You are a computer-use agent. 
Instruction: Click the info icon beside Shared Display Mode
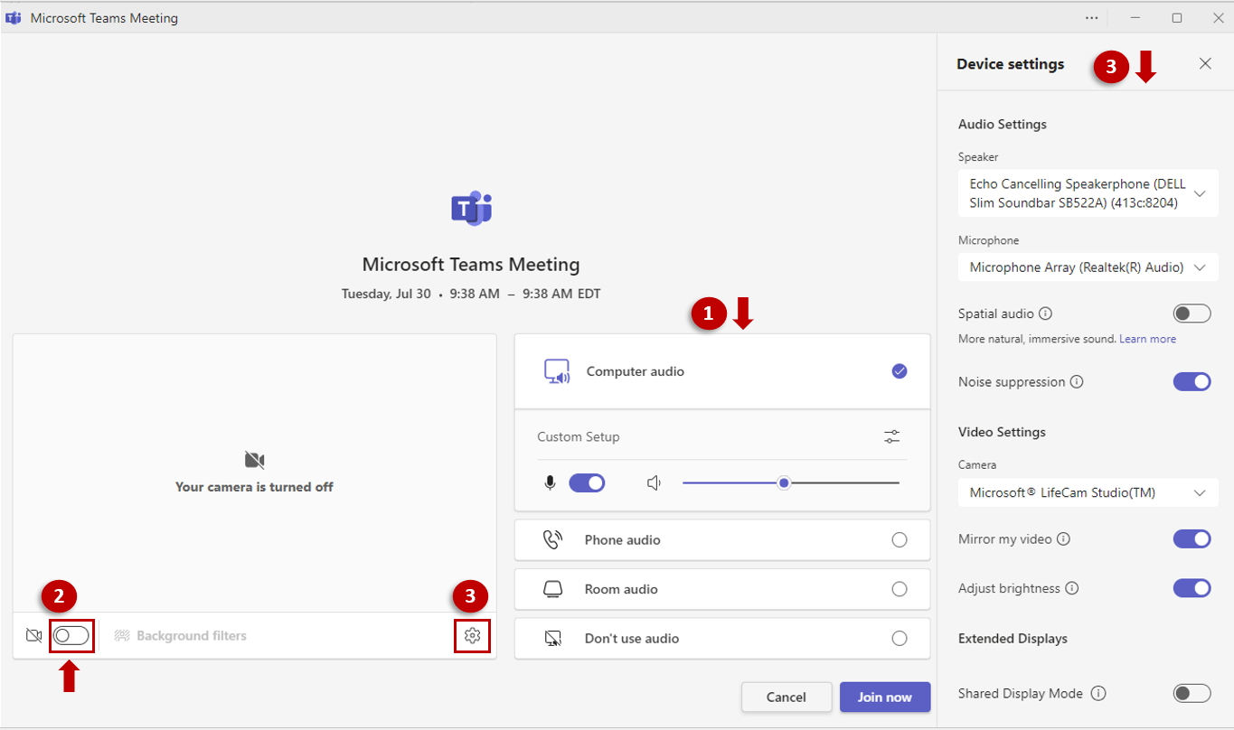pyautogui.click(x=1098, y=694)
